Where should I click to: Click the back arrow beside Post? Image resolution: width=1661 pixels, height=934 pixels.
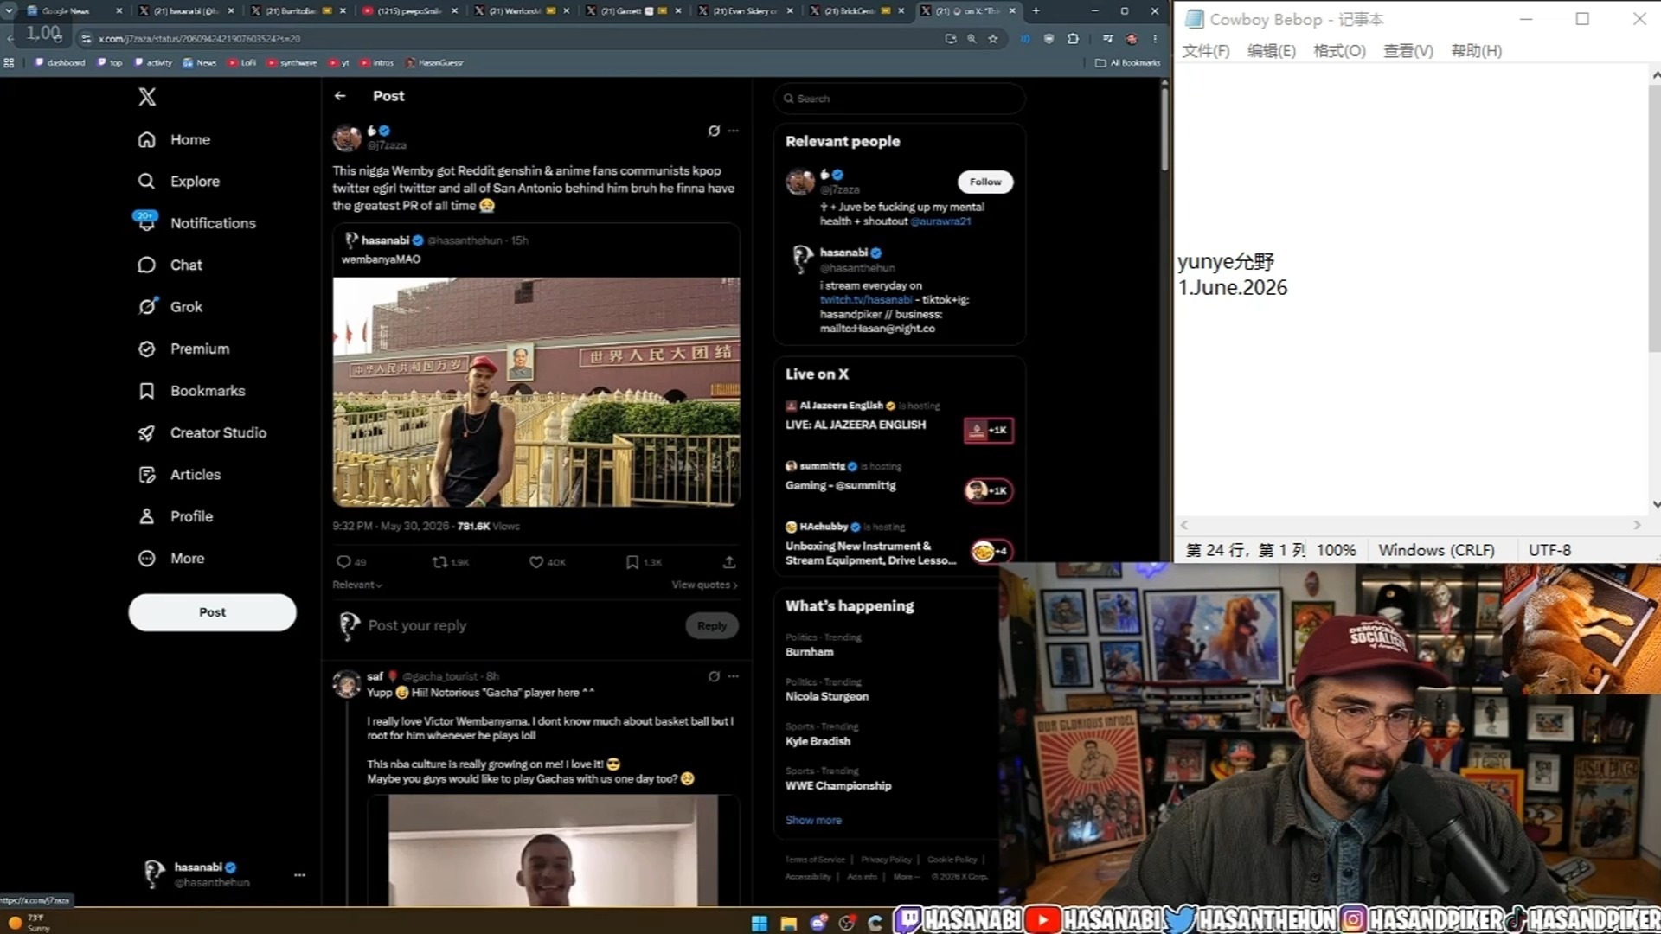[x=340, y=96]
